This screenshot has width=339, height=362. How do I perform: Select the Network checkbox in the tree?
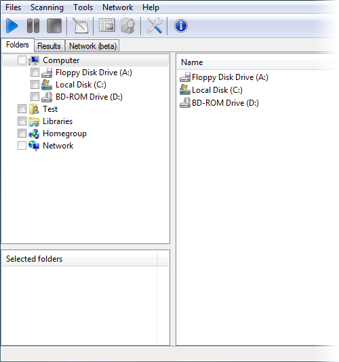[22, 146]
